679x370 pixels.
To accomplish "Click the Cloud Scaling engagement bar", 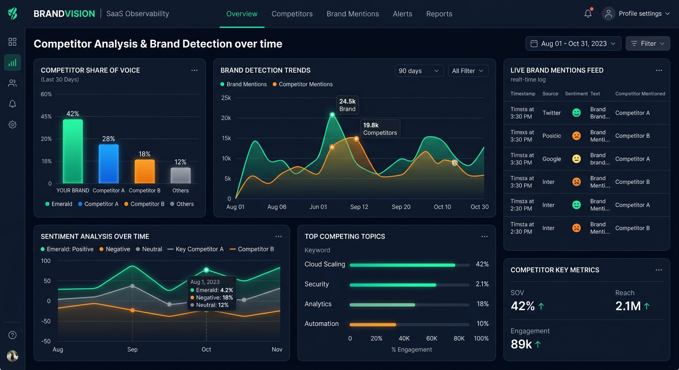I will point(409,264).
